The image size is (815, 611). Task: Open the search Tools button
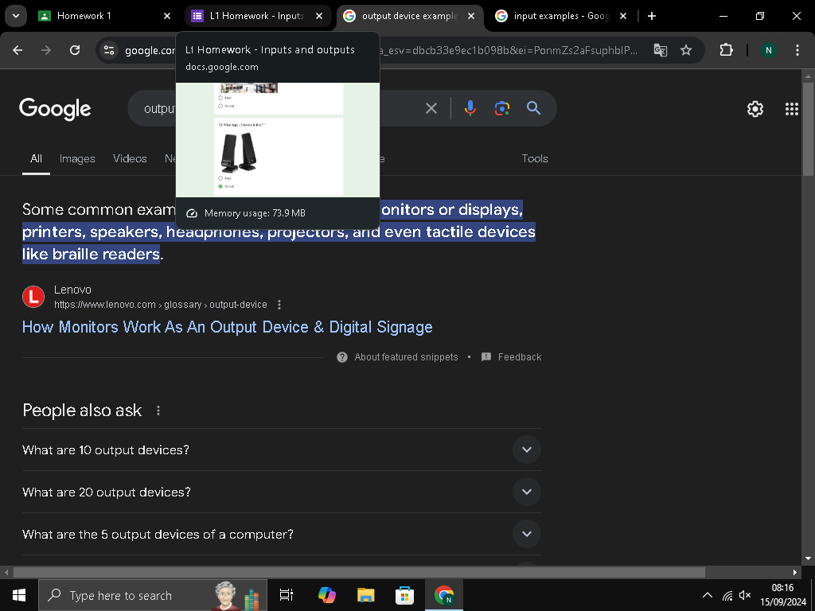[x=535, y=158]
